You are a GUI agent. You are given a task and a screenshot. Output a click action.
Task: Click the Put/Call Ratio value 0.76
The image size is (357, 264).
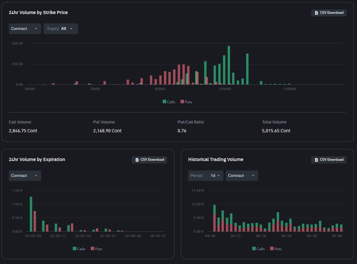click(x=182, y=131)
